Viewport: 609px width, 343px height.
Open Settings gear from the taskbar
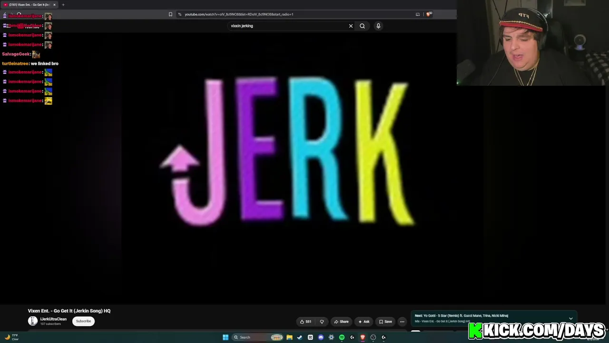331,337
